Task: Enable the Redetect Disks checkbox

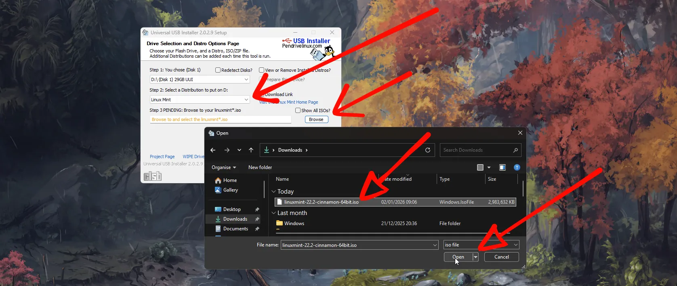Action: tap(218, 70)
